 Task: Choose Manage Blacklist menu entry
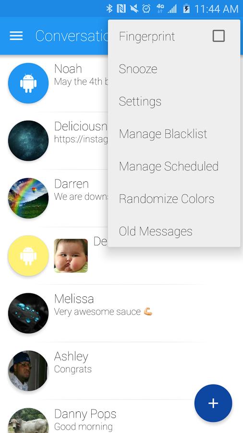174,134
